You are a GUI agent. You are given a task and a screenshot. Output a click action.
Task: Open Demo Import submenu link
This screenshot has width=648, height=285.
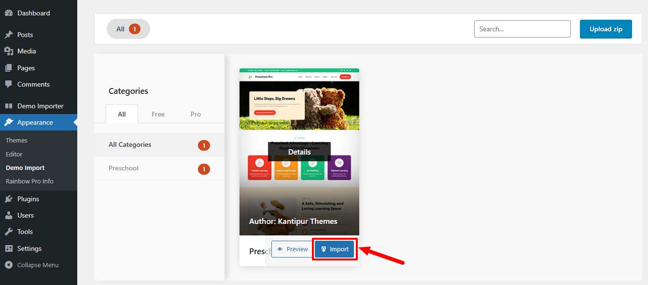click(25, 168)
